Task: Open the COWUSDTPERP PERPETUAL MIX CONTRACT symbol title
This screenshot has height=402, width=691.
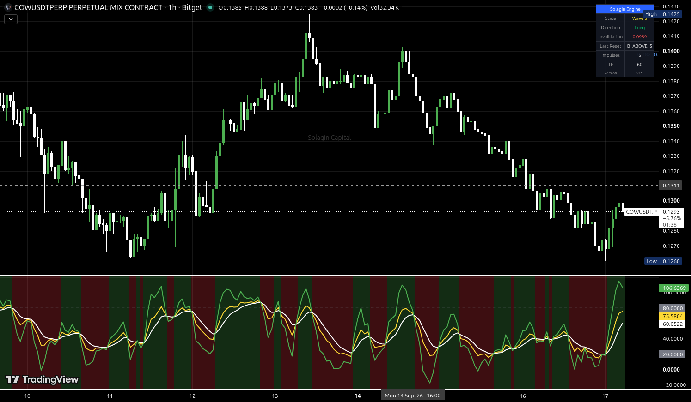Action: [x=88, y=7]
